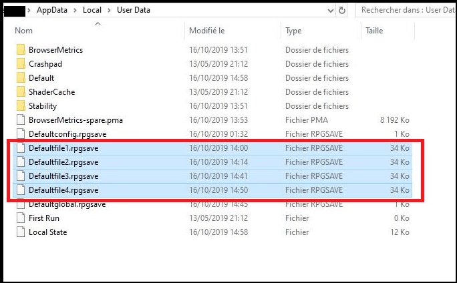Click the 16/10/2019 14:58 date of Default folder
This screenshot has height=283, width=457.
[x=218, y=77]
